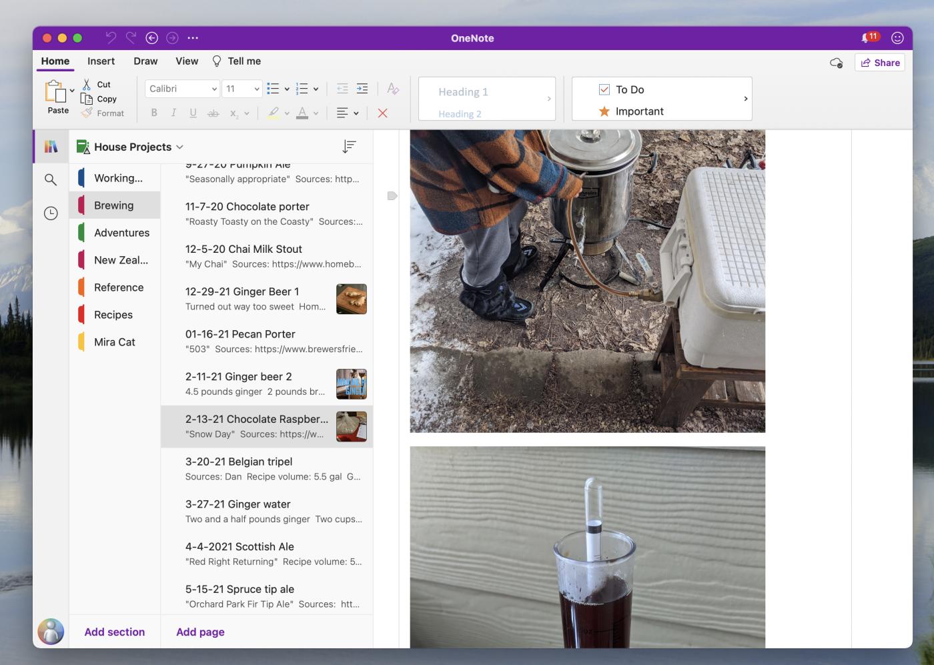Toggle Italic formatting
Image resolution: width=934 pixels, height=665 pixels.
pos(173,113)
